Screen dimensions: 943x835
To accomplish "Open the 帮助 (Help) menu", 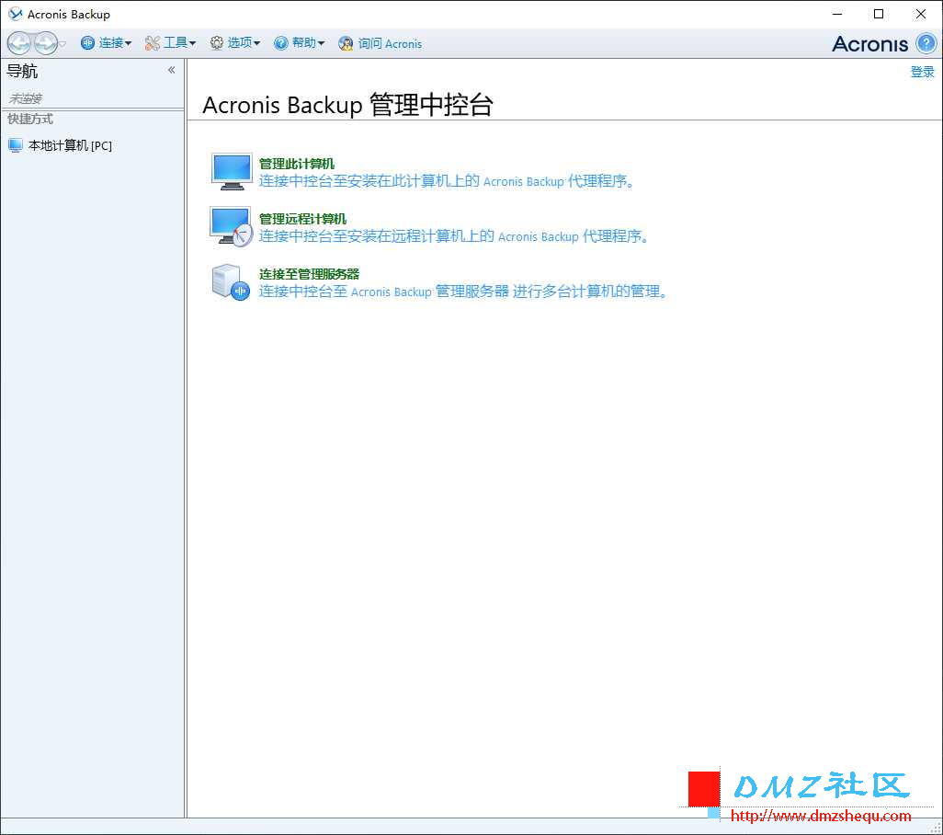I will (x=299, y=43).
